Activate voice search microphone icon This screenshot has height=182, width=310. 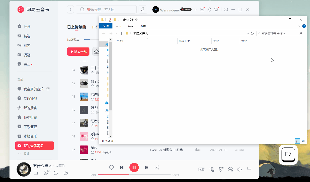pos(143,9)
